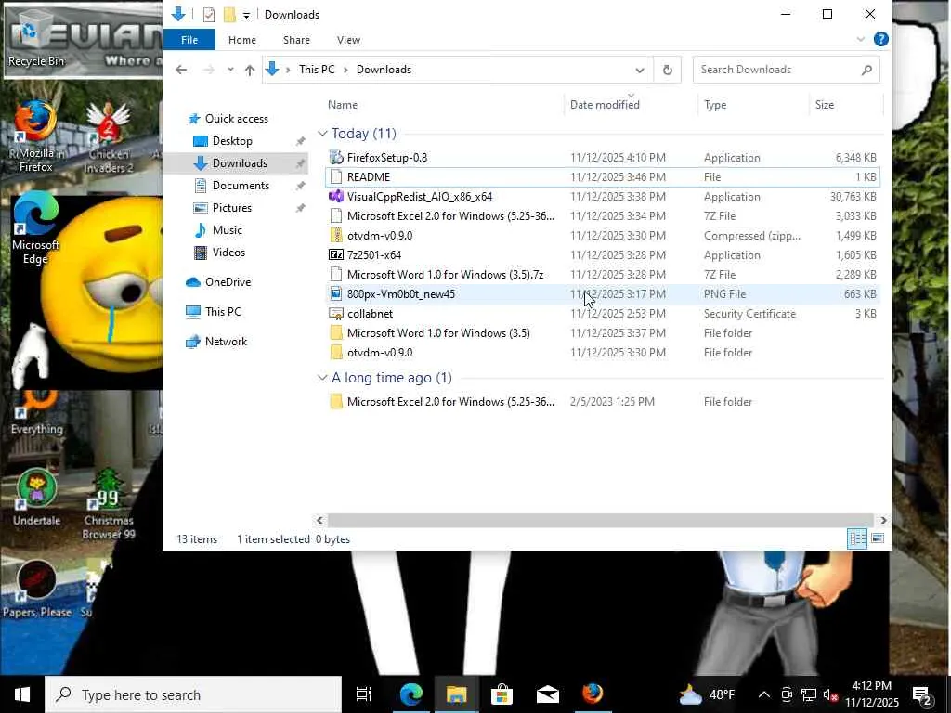951x713 pixels.
Task: Switch to large thumbnails view layout
Action: click(877, 538)
